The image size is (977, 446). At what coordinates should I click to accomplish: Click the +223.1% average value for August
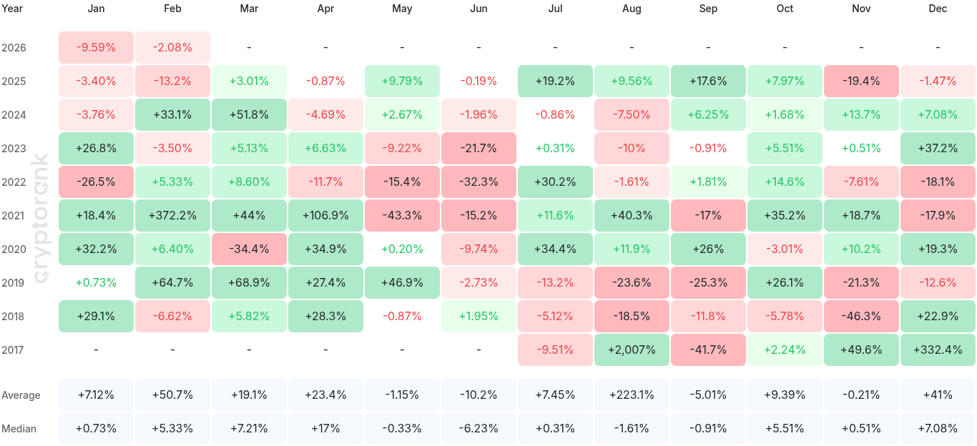pos(632,395)
